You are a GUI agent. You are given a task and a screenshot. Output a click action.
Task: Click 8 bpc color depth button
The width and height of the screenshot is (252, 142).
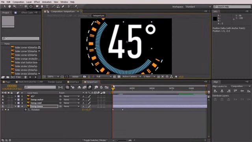[18, 77]
